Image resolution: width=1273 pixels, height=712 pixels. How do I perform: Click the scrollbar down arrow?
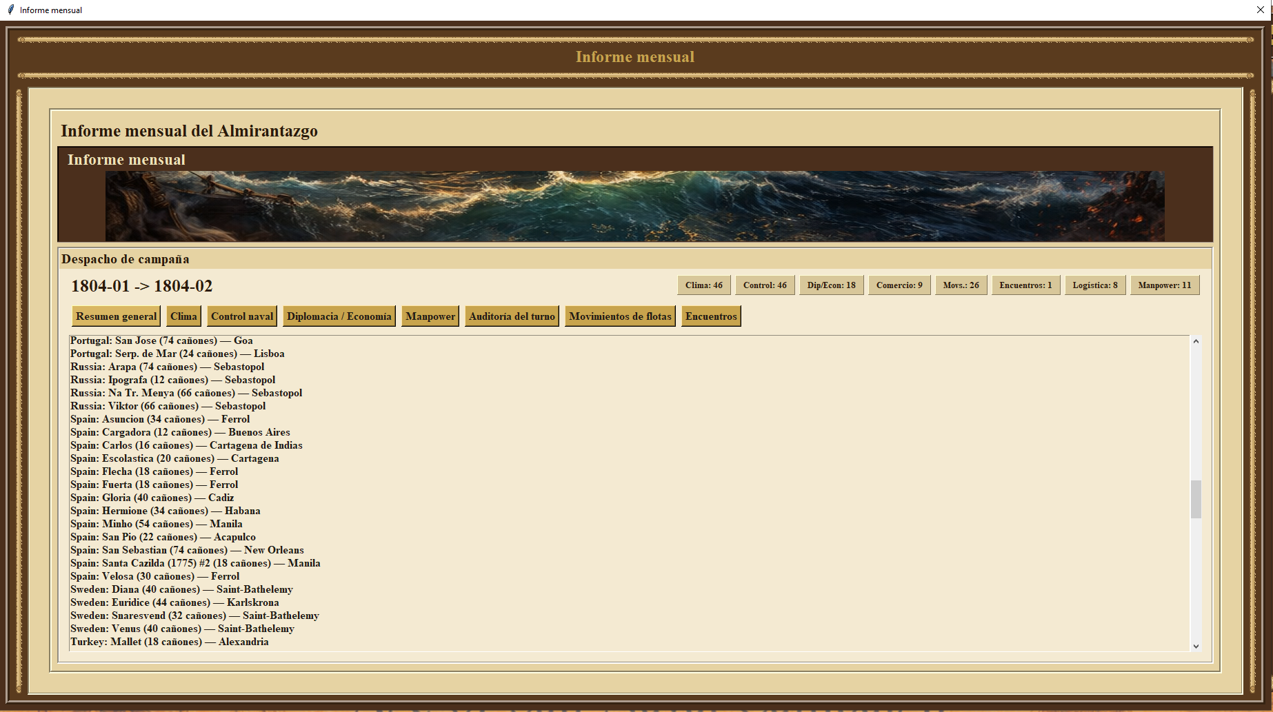pyautogui.click(x=1196, y=646)
